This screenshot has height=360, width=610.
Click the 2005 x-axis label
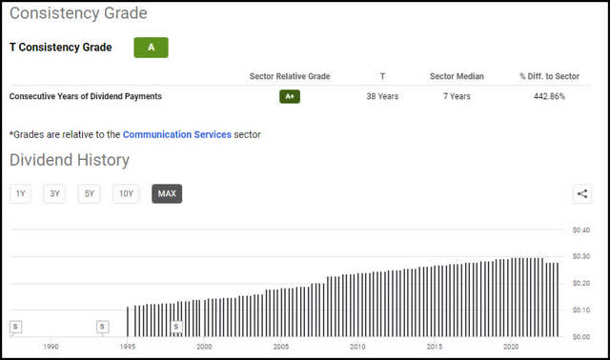[x=281, y=347]
